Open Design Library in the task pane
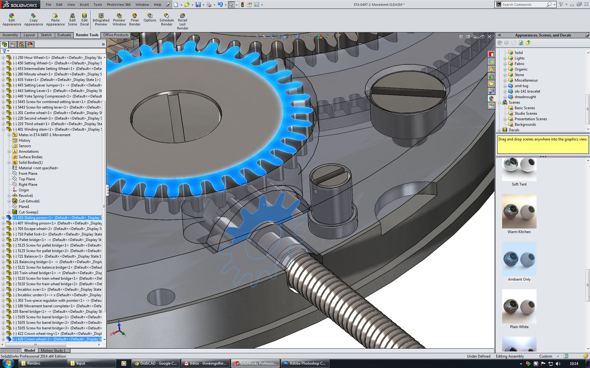 491,76
